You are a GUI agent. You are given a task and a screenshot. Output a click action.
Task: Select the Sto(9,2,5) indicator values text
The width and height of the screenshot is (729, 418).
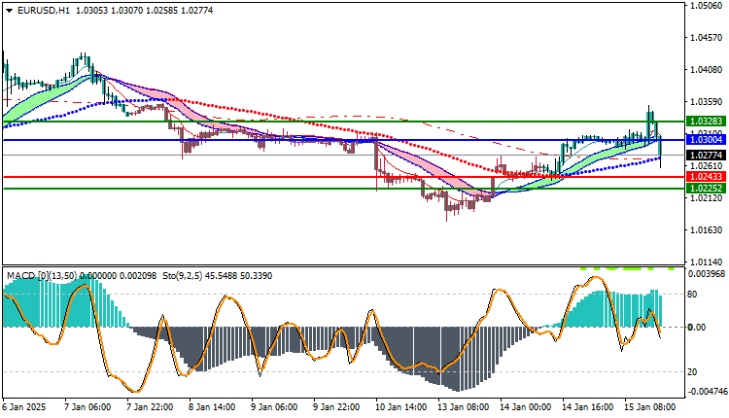pos(217,276)
